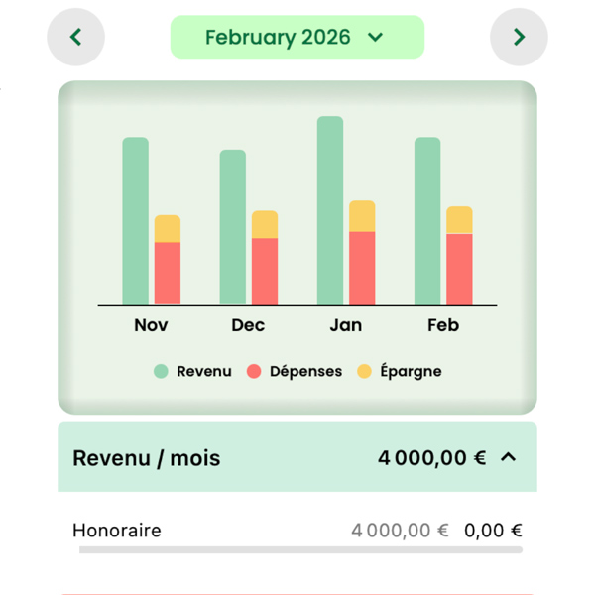Go to the previous month
This screenshot has height=595, width=595.
[x=76, y=38]
